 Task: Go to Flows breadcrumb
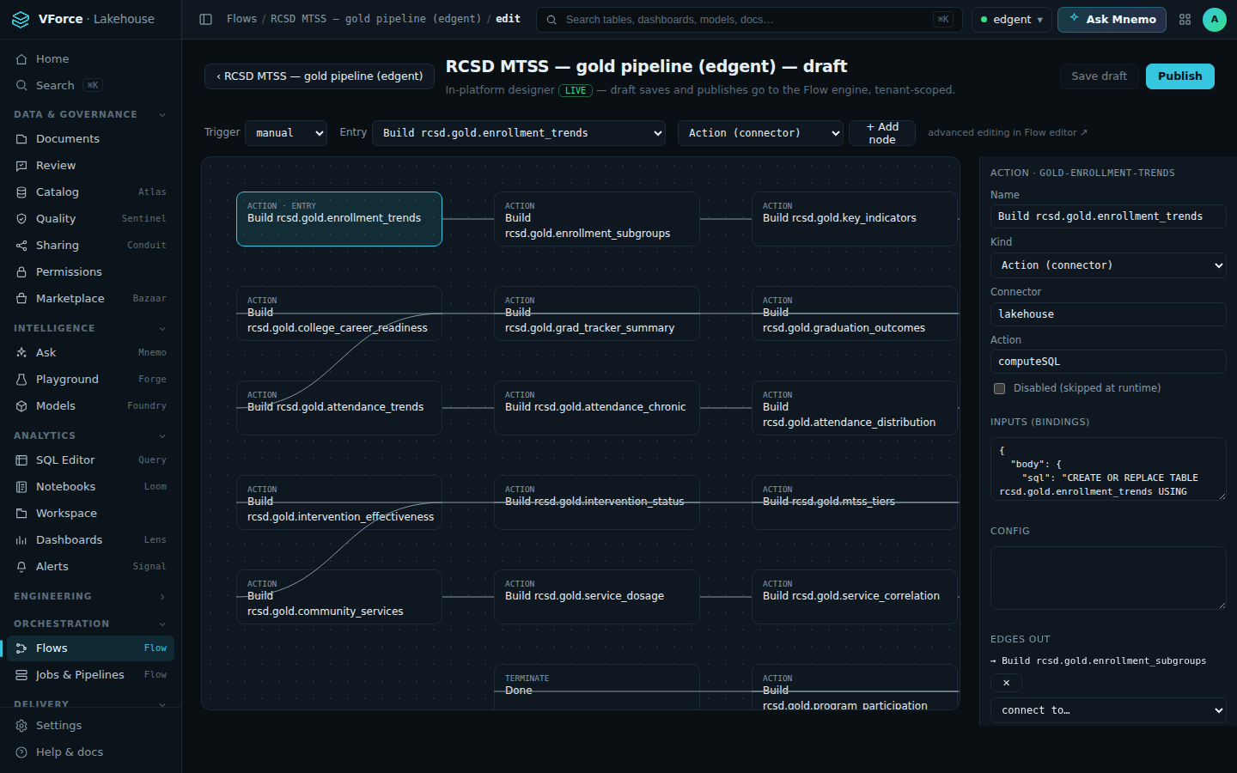[x=241, y=19]
